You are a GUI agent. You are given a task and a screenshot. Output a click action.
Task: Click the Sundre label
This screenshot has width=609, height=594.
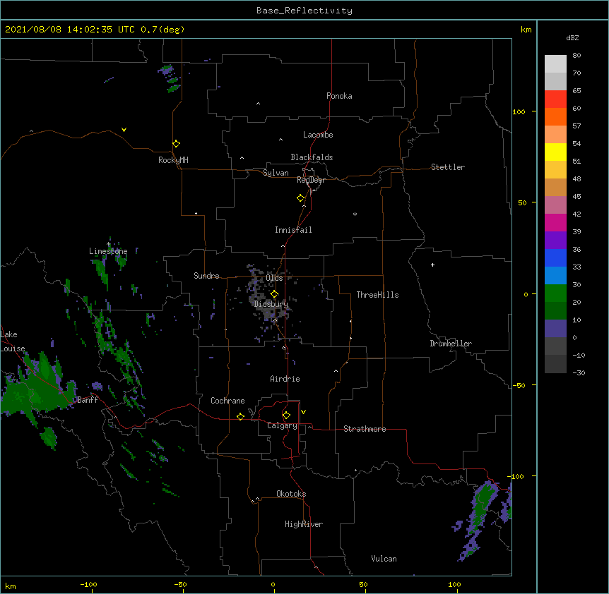click(x=206, y=276)
